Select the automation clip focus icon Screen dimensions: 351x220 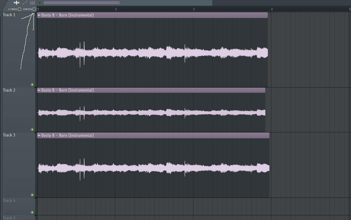coord(25,3)
